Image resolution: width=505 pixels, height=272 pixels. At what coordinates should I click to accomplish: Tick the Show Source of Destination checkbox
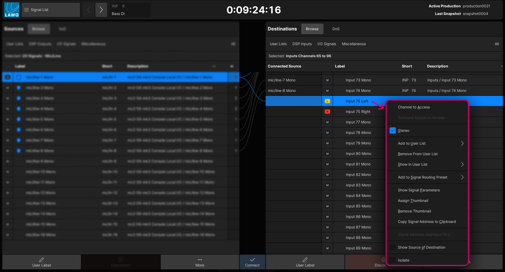(x=393, y=247)
